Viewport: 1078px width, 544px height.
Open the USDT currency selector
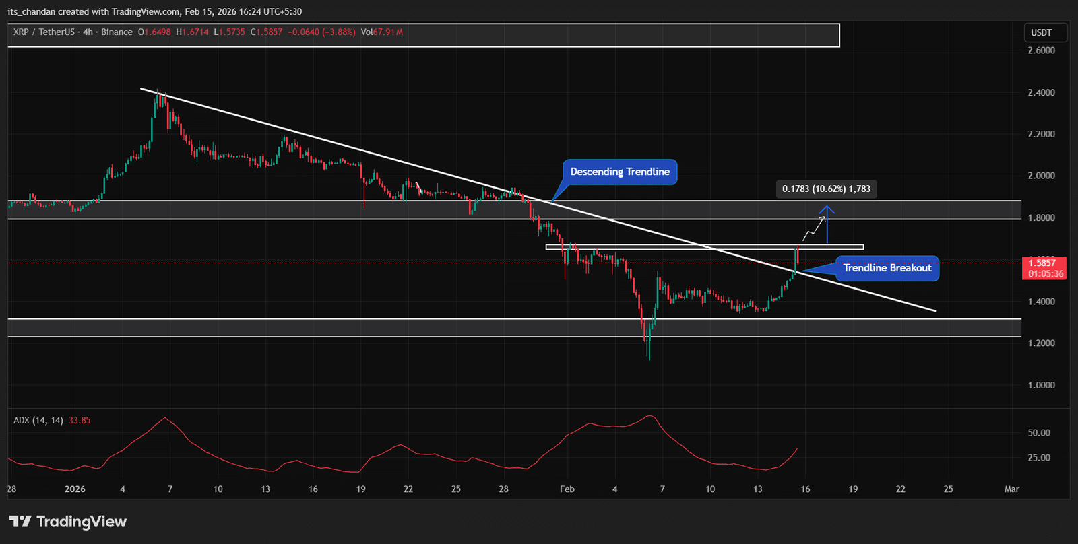point(1041,32)
